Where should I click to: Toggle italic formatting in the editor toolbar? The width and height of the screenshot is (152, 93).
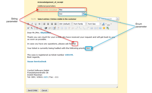click(32, 24)
